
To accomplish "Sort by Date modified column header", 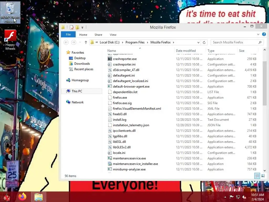I will click(x=186, y=51).
